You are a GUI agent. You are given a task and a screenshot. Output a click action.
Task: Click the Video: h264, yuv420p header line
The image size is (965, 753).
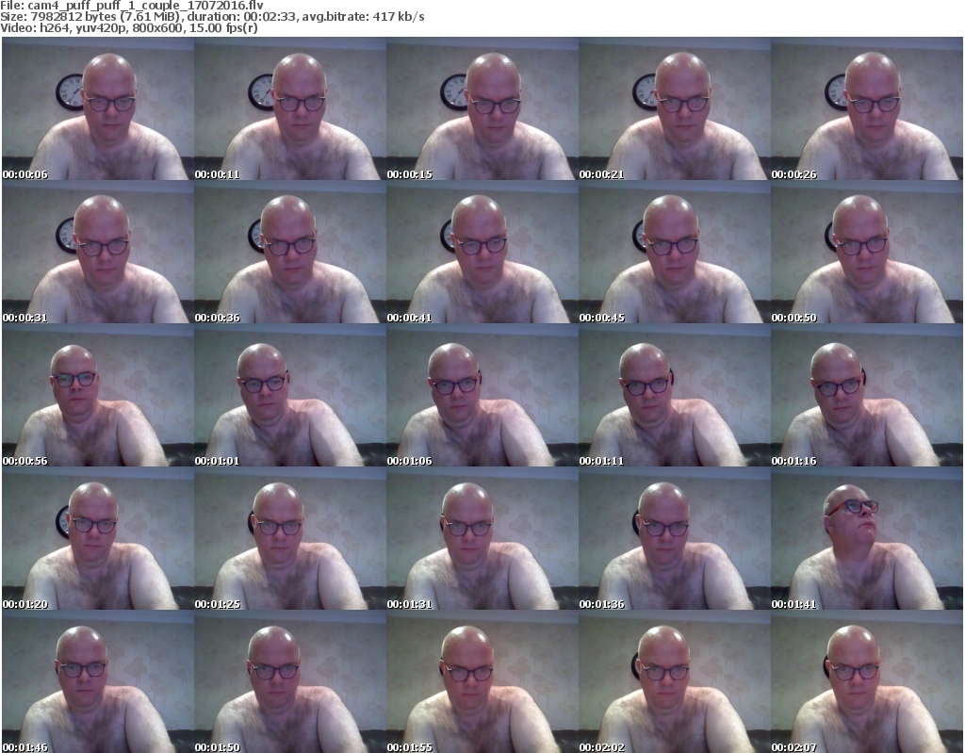(128, 28)
